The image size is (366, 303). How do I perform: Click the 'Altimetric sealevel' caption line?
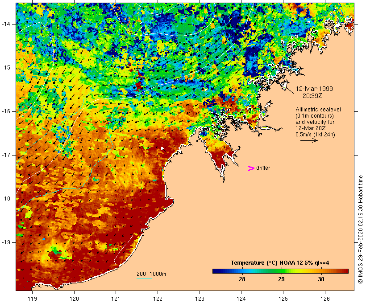(318, 110)
